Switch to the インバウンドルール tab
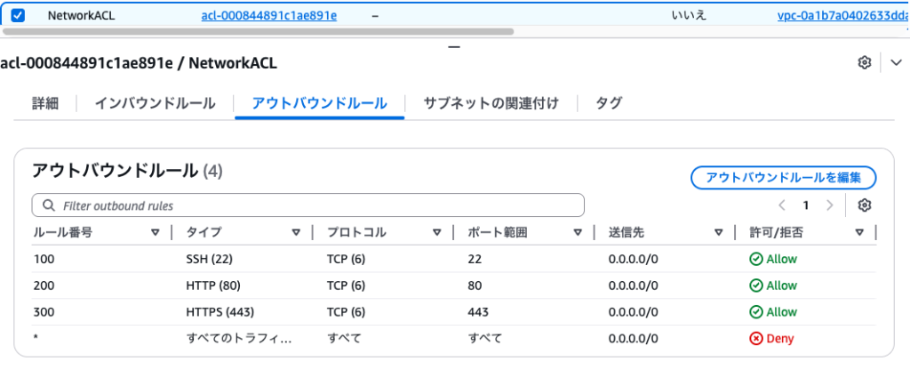 pos(156,103)
